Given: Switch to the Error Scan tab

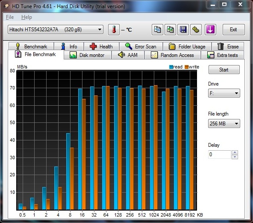Looking at the screenshot, I should (141, 47).
